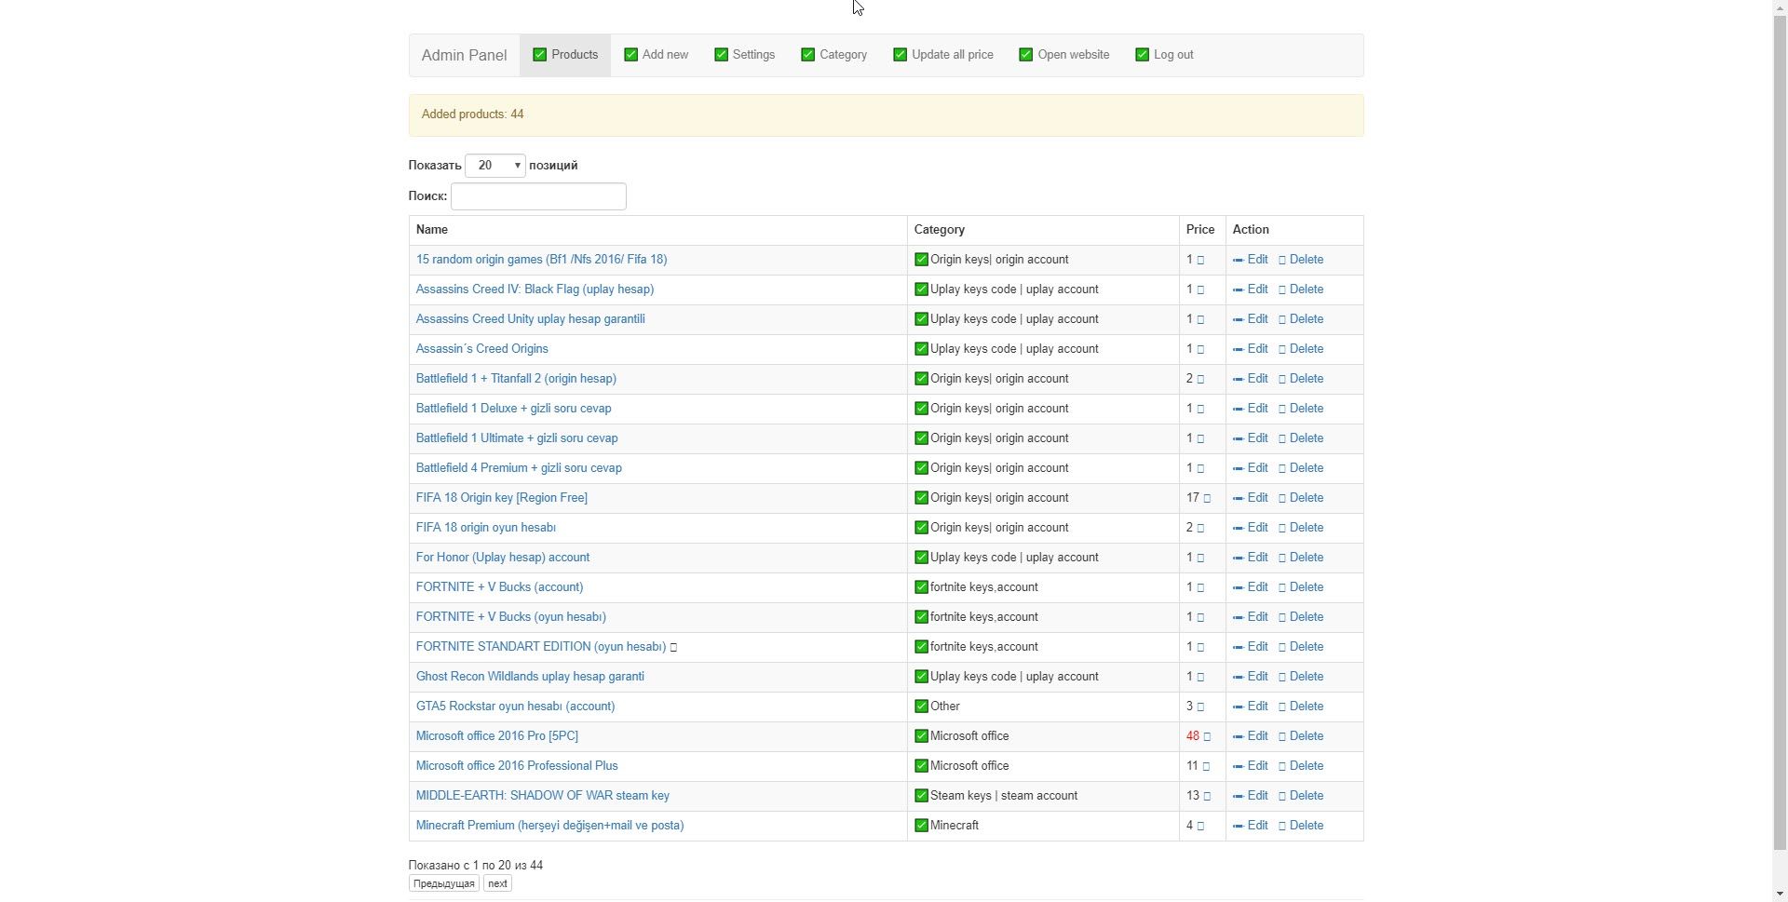Sort the table by Name column header
1788x902 pixels.
(x=432, y=230)
